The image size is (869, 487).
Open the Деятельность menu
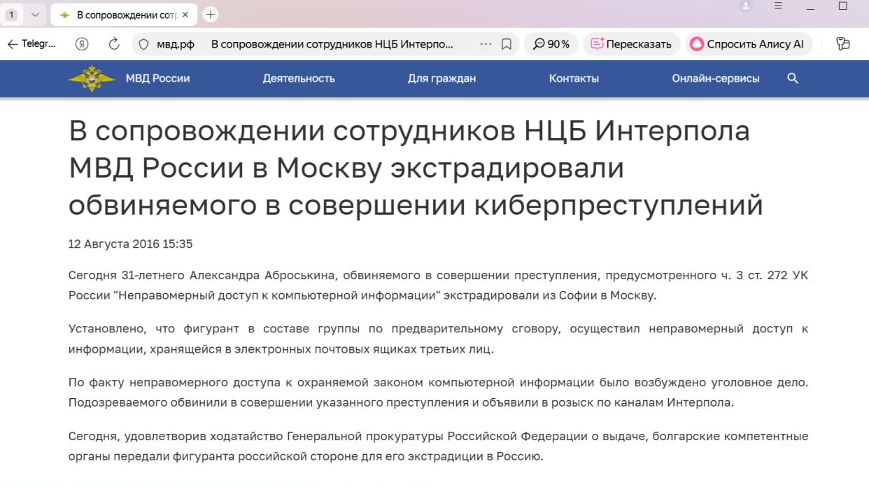point(299,78)
